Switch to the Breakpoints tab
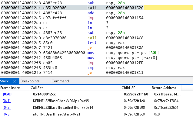 point(30,81)
